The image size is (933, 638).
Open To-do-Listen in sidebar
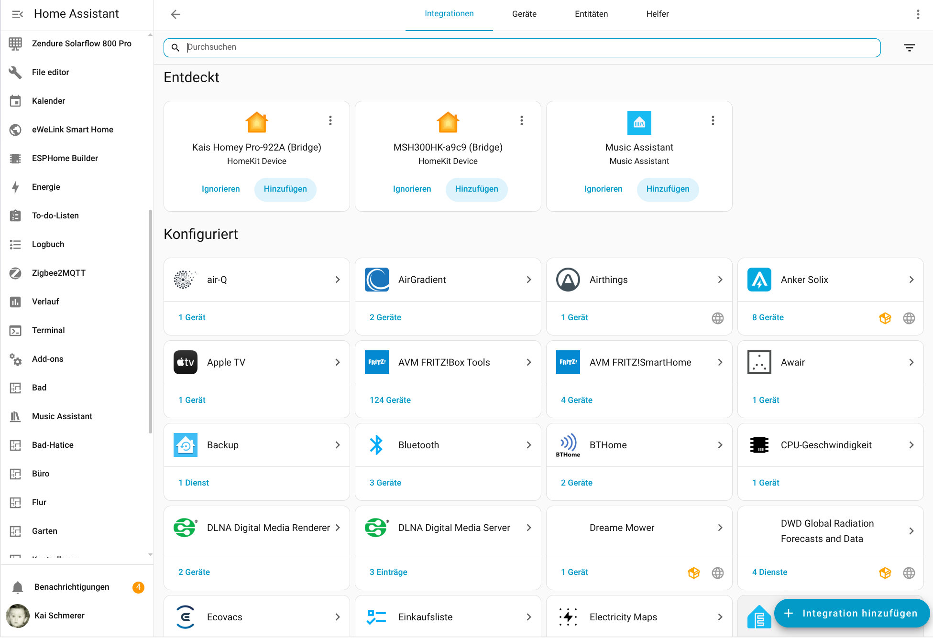(77, 216)
